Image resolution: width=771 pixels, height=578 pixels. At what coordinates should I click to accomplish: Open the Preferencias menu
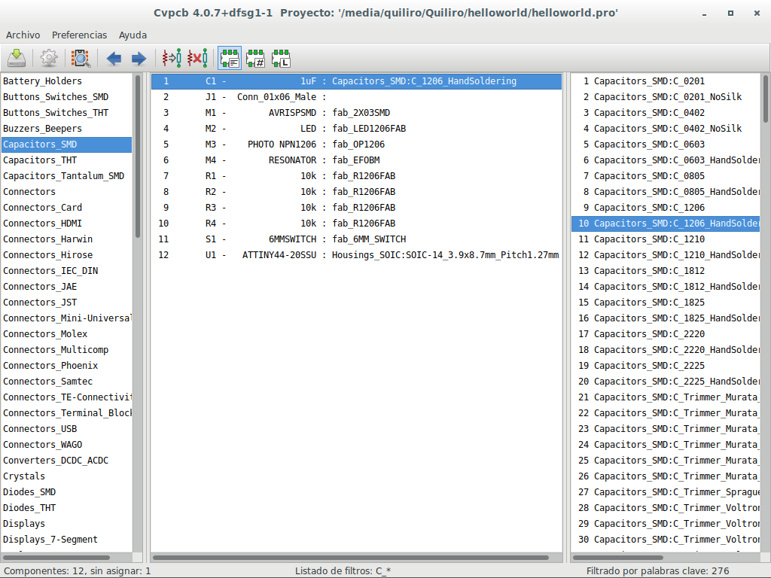[x=79, y=35]
